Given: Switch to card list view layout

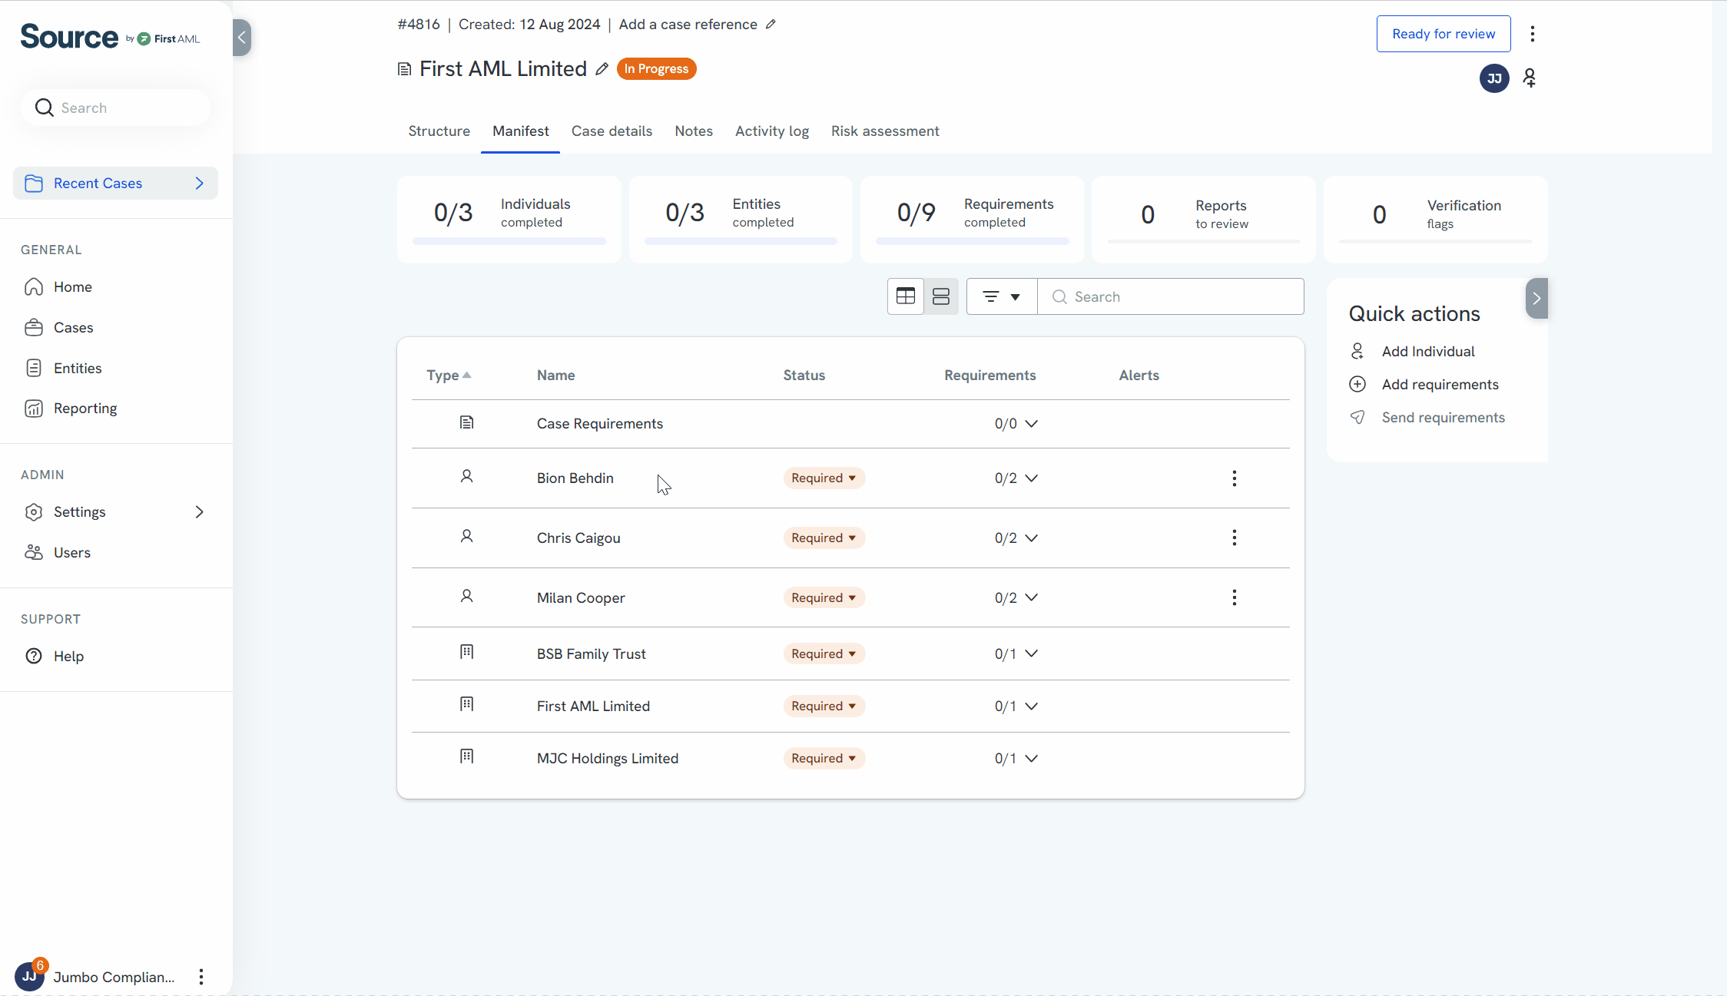Looking at the screenshot, I should pyautogui.click(x=941, y=296).
